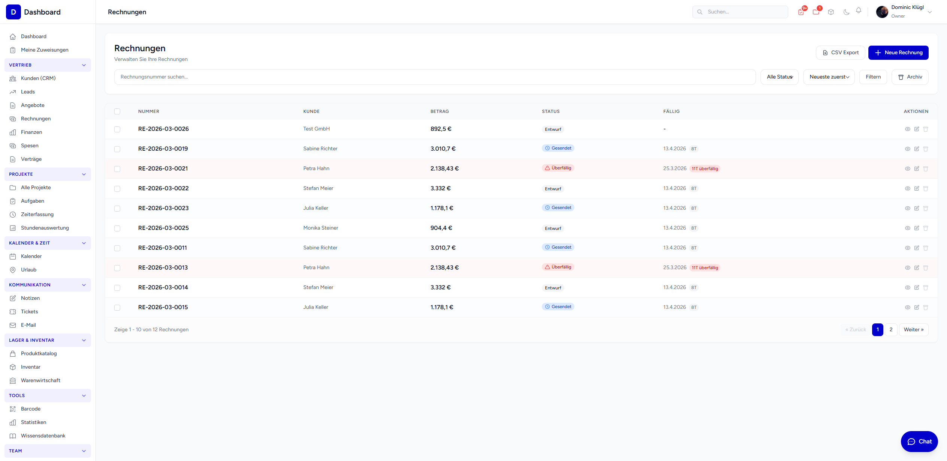This screenshot has width=947, height=461.
Task: Go to page 2 of invoices
Action: tap(891, 329)
